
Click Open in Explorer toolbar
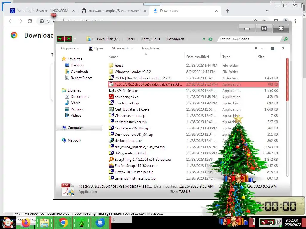pos(96,48)
